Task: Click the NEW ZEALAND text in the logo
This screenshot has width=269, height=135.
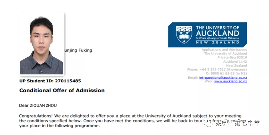Action: [217, 42]
